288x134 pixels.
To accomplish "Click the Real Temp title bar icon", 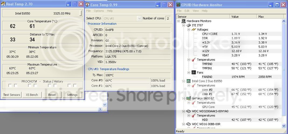I will 3,4.
